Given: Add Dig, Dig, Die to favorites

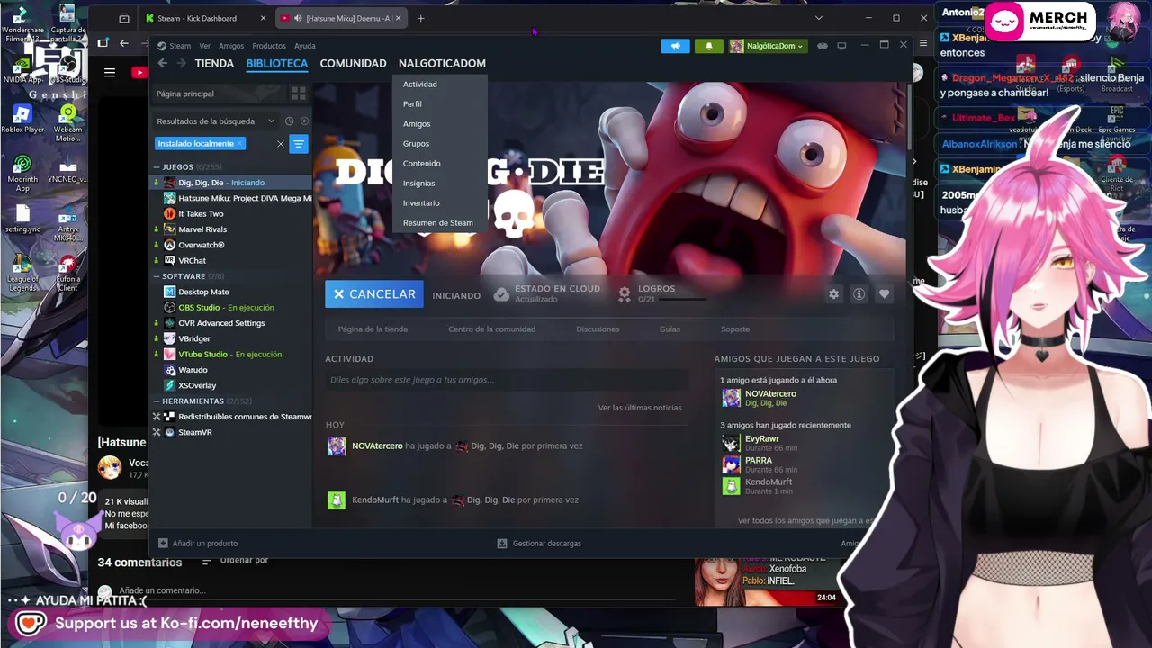Looking at the screenshot, I should coord(884,294).
